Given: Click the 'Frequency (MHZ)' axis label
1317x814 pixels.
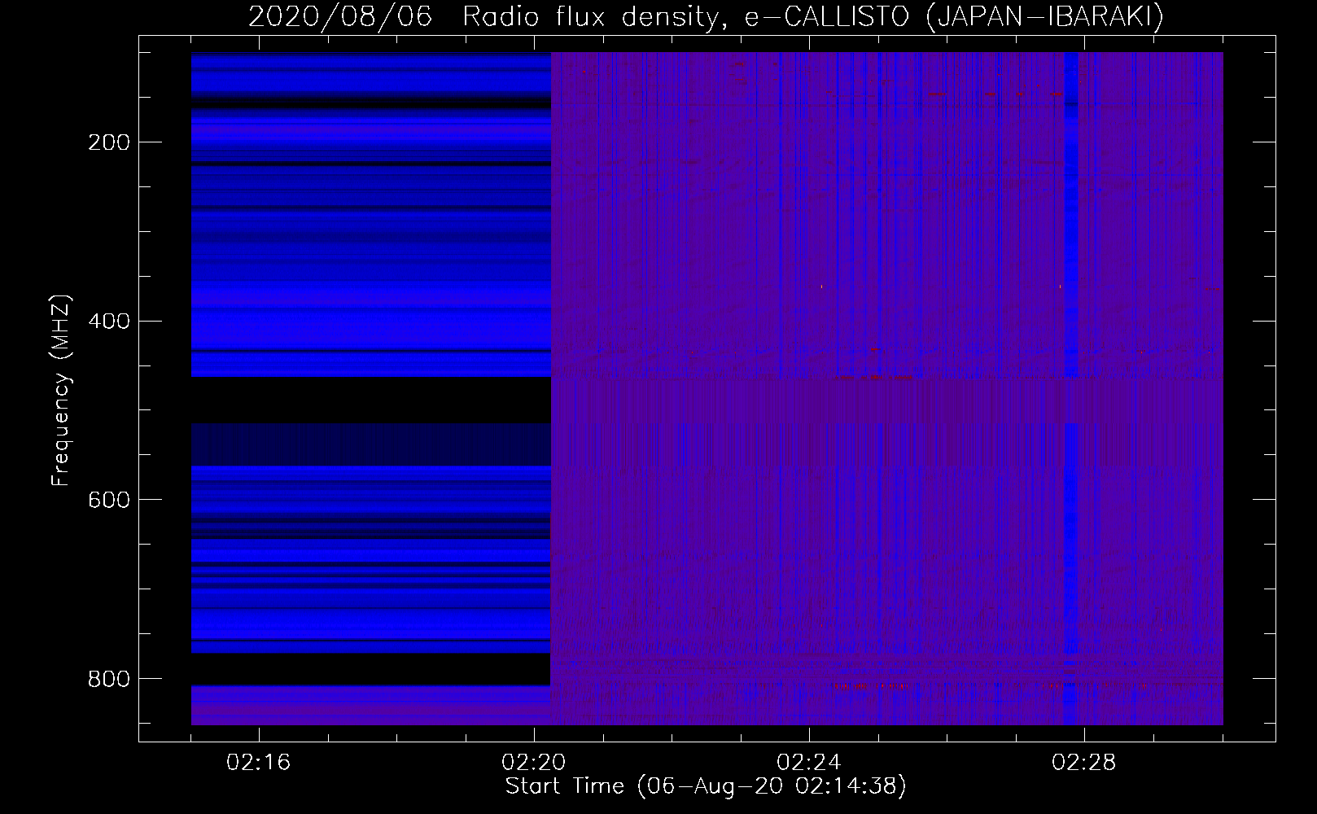Looking at the screenshot, I should pyautogui.click(x=61, y=389).
